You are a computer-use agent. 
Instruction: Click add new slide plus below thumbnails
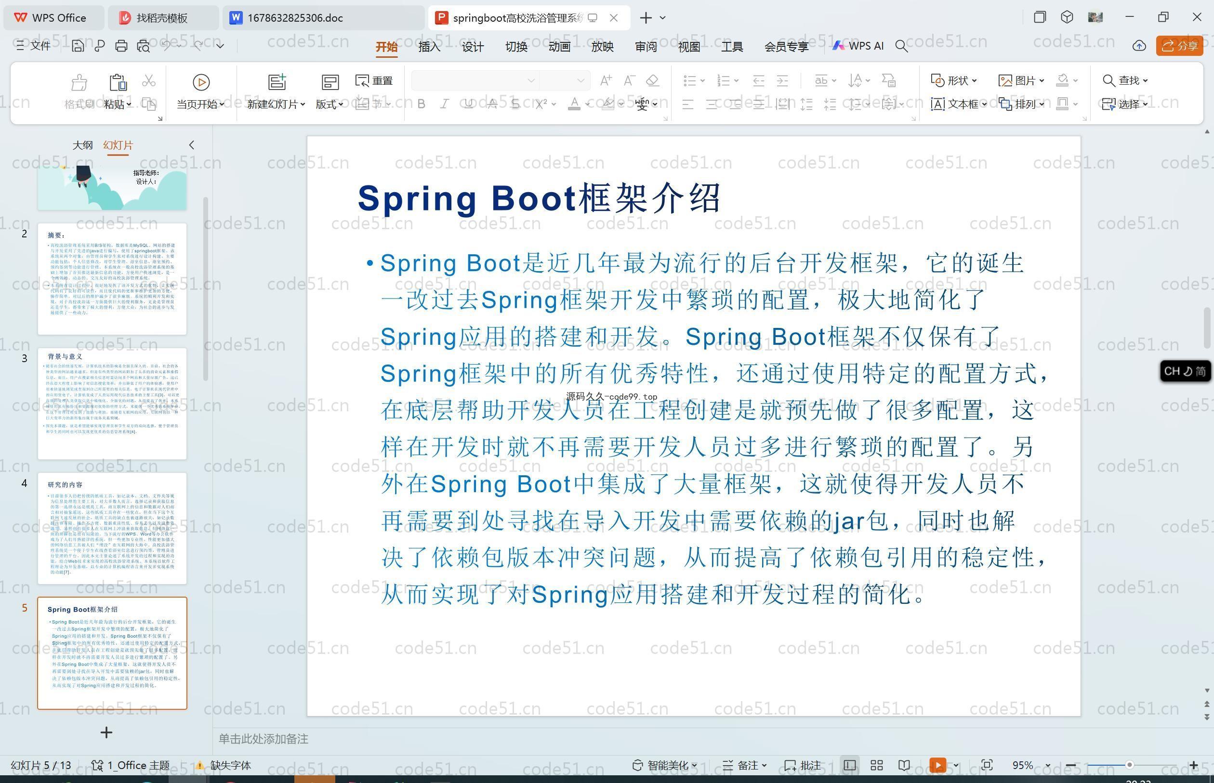pyautogui.click(x=106, y=732)
